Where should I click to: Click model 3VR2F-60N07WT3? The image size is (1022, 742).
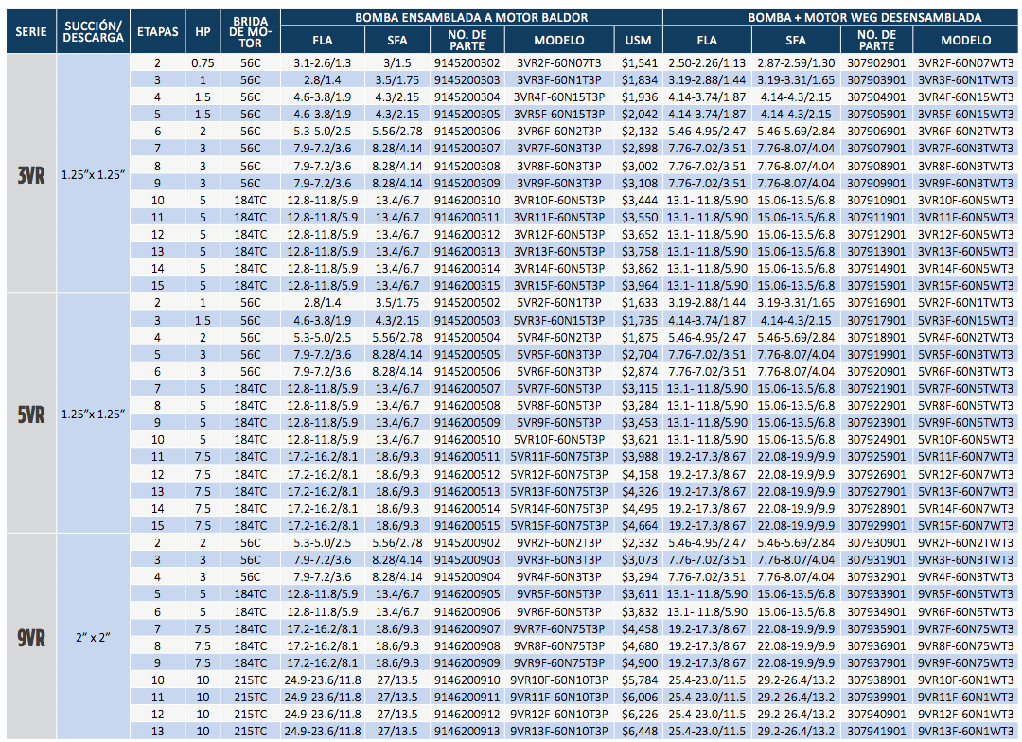point(966,63)
